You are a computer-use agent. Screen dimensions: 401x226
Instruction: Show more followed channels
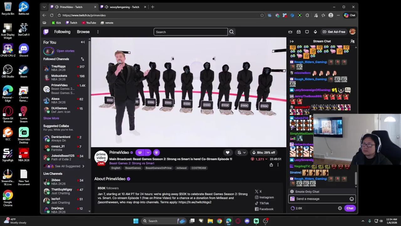[51, 118]
